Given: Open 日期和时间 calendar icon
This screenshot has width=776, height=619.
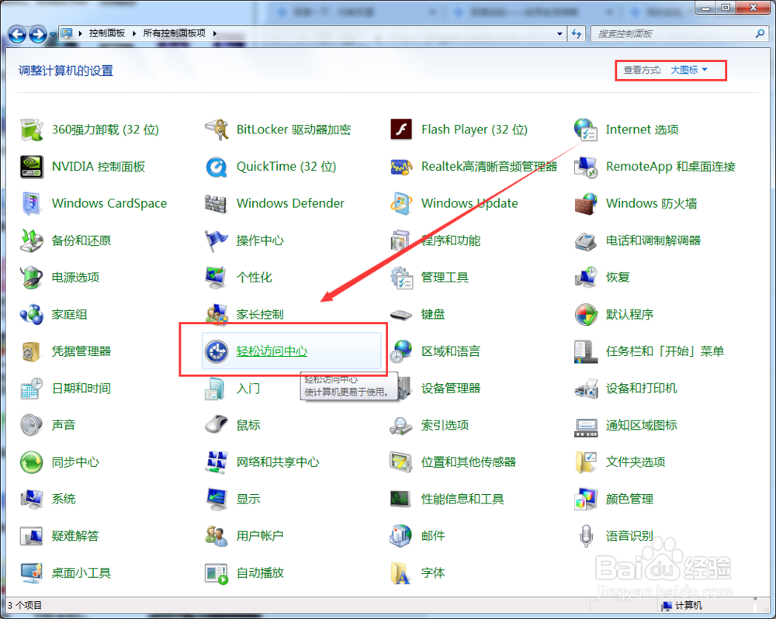Looking at the screenshot, I should click(x=32, y=389).
